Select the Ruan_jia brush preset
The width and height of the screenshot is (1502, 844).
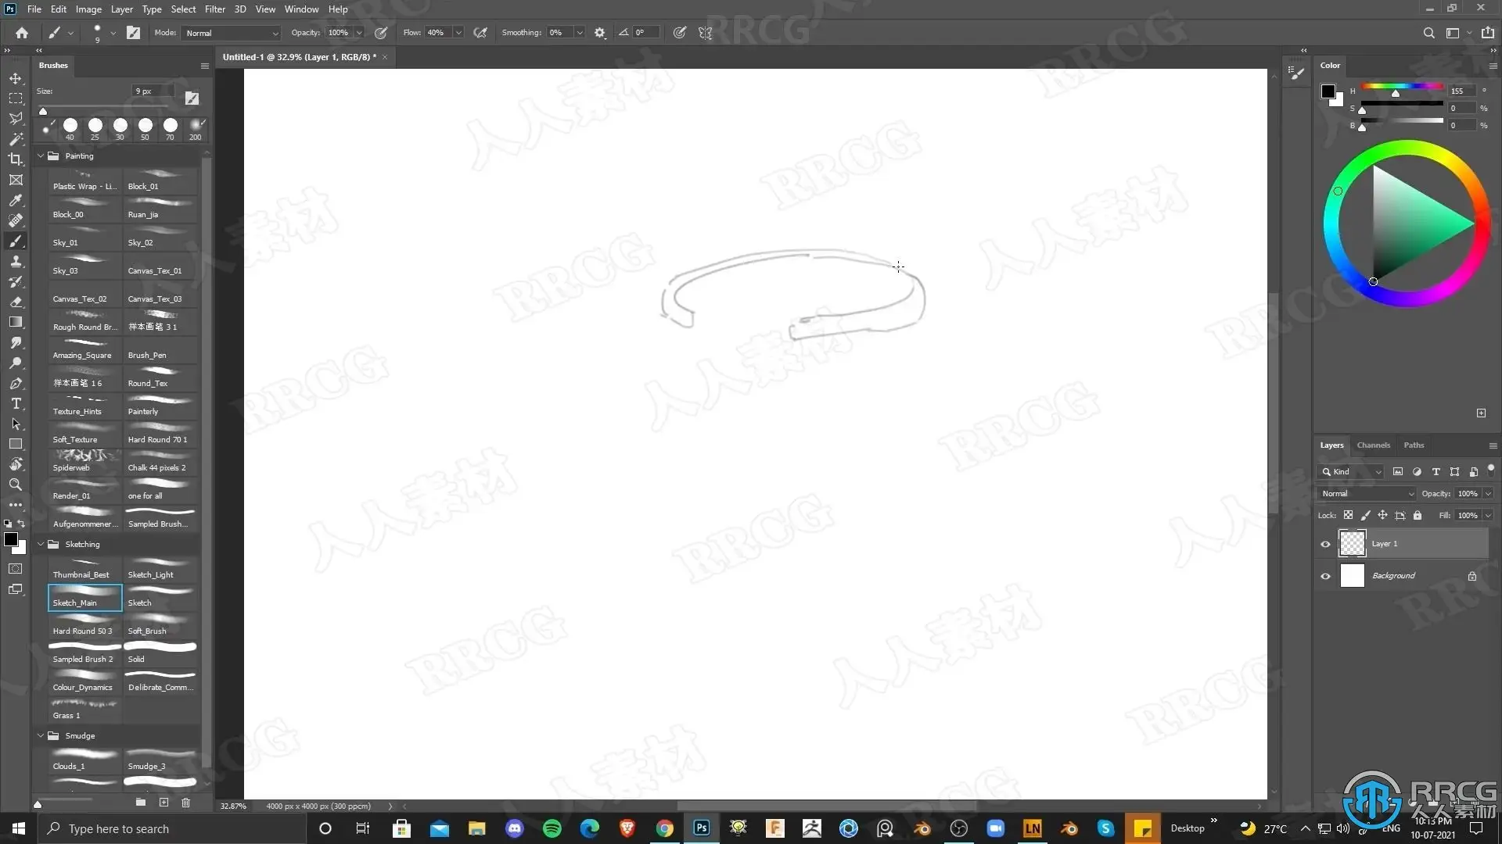[x=160, y=208]
